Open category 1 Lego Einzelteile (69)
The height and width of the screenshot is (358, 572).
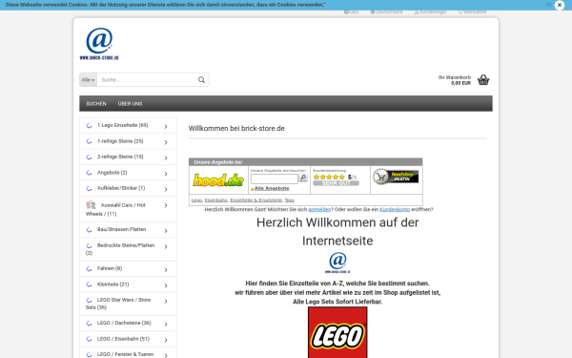123,125
